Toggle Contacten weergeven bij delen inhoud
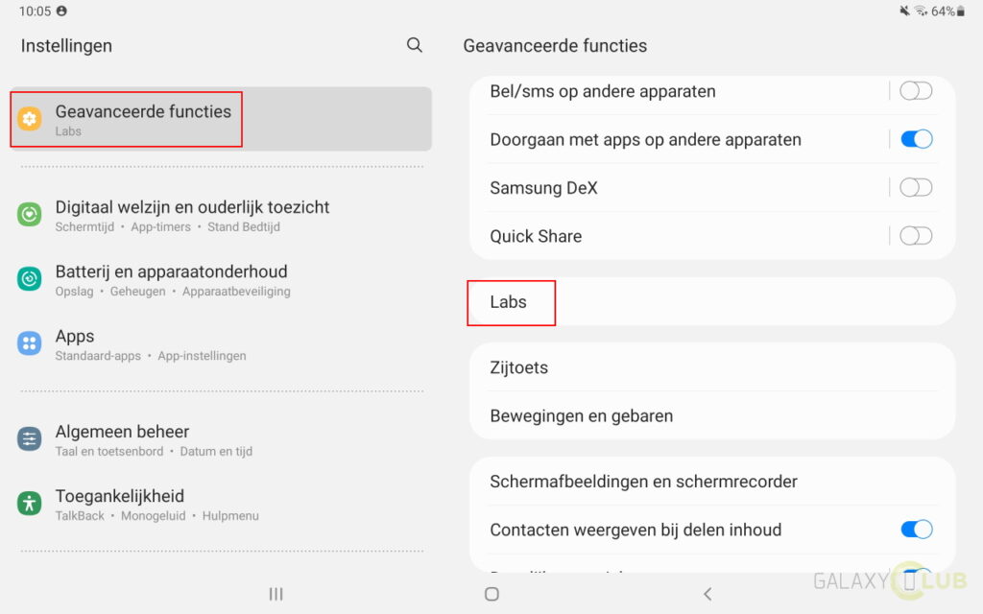The height and width of the screenshot is (614, 983). point(916,530)
